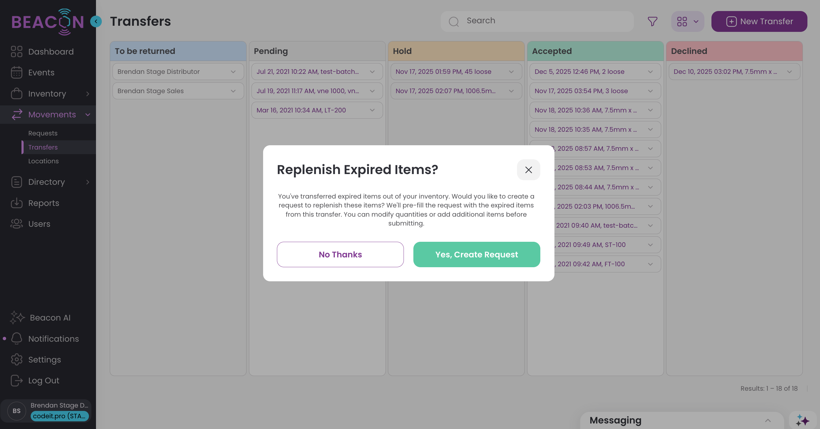Expand the Brendan Stage Distributor card
820x429 pixels.
(233, 72)
